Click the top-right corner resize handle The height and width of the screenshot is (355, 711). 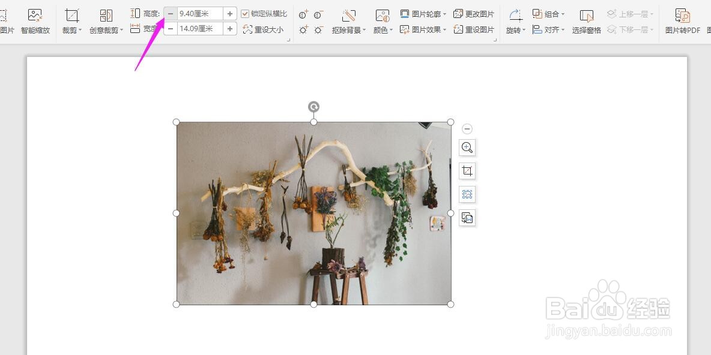click(x=451, y=122)
